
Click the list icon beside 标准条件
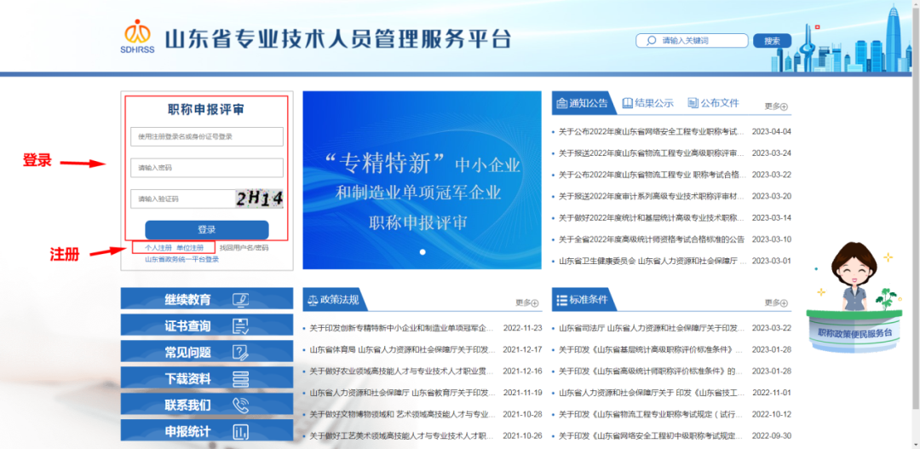click(561, 300)
